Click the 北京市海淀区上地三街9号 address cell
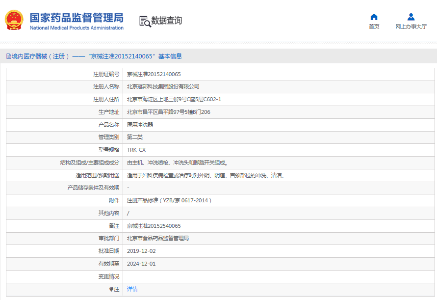This screenshot has width=437, height=300. point(174,99)
